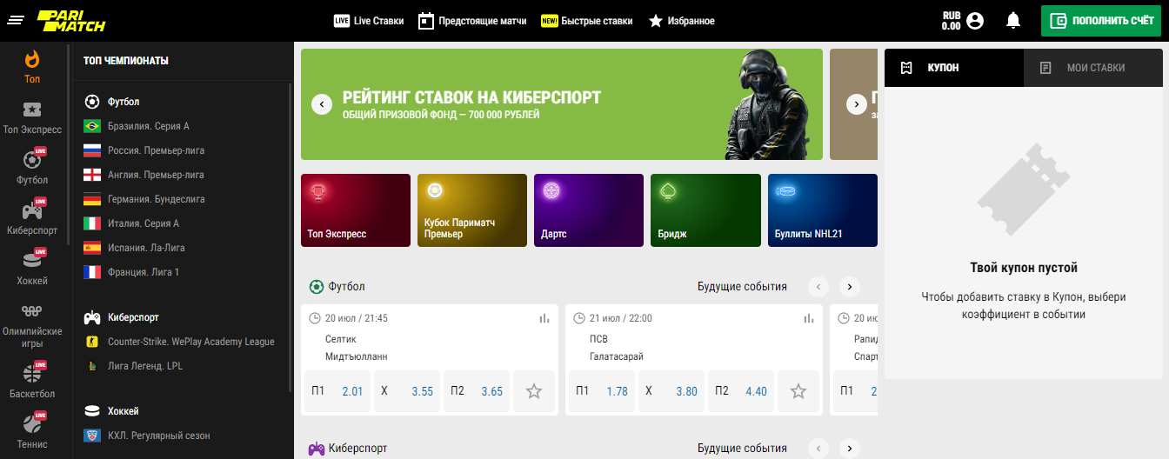
Task: Bet П1 1.78 on ПСВ
Action: coord(602,391)
